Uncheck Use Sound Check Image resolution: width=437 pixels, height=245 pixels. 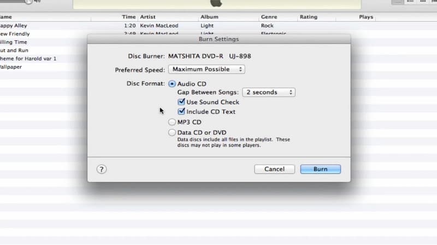pos(181,102)
